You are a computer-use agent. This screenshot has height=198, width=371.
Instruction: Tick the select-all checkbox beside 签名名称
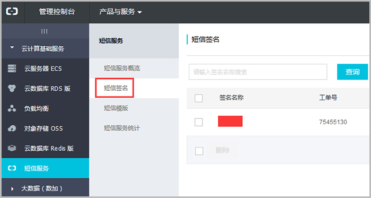[199, 98]
